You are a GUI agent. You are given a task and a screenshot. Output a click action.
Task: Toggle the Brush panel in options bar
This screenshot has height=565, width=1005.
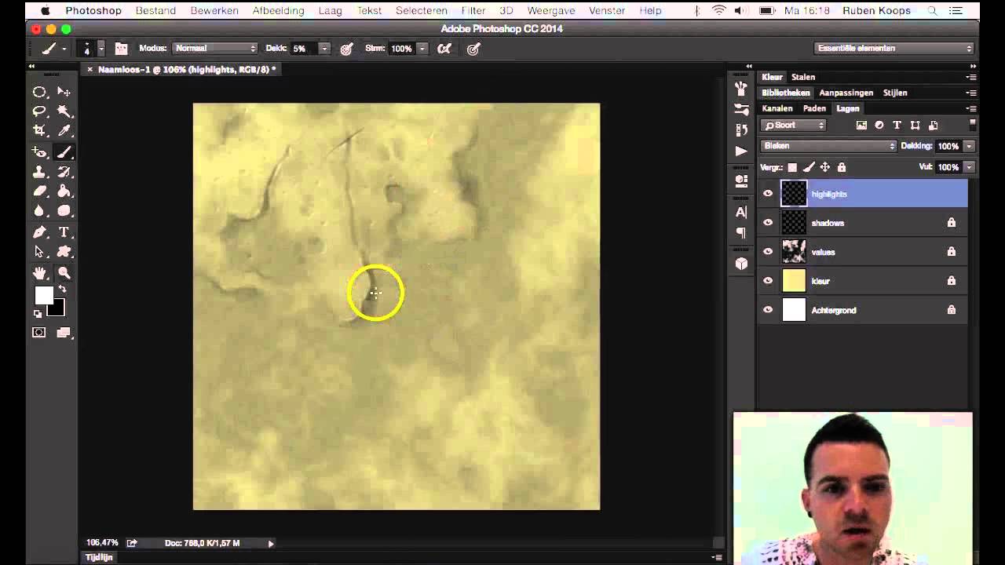(x=122, y=49)
